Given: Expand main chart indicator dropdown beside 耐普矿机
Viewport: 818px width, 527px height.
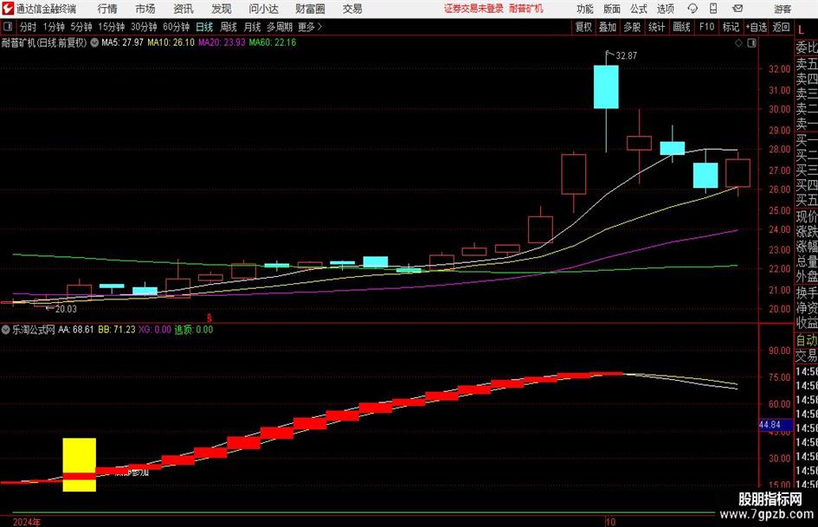Looking at the screenshot, I should point(94,42).
